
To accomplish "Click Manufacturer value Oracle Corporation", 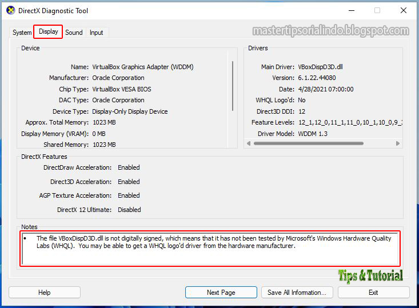I will point(118,78).
